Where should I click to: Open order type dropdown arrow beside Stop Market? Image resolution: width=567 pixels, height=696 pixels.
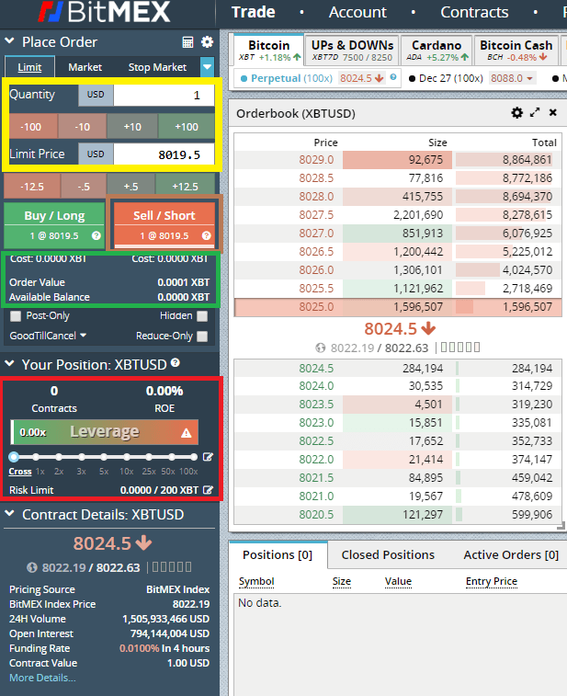207,67
